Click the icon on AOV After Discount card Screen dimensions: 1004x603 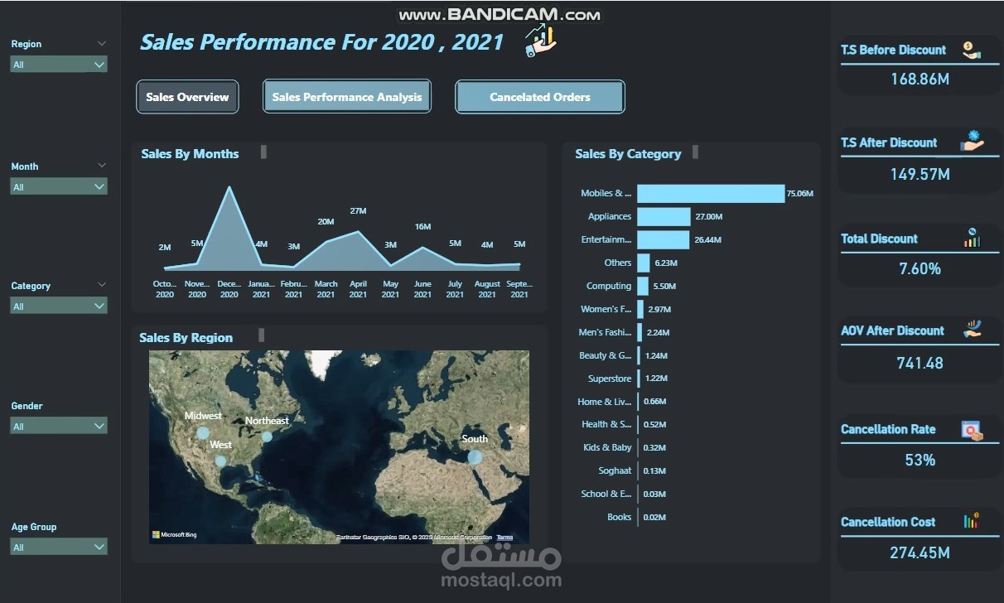[970, 329]
